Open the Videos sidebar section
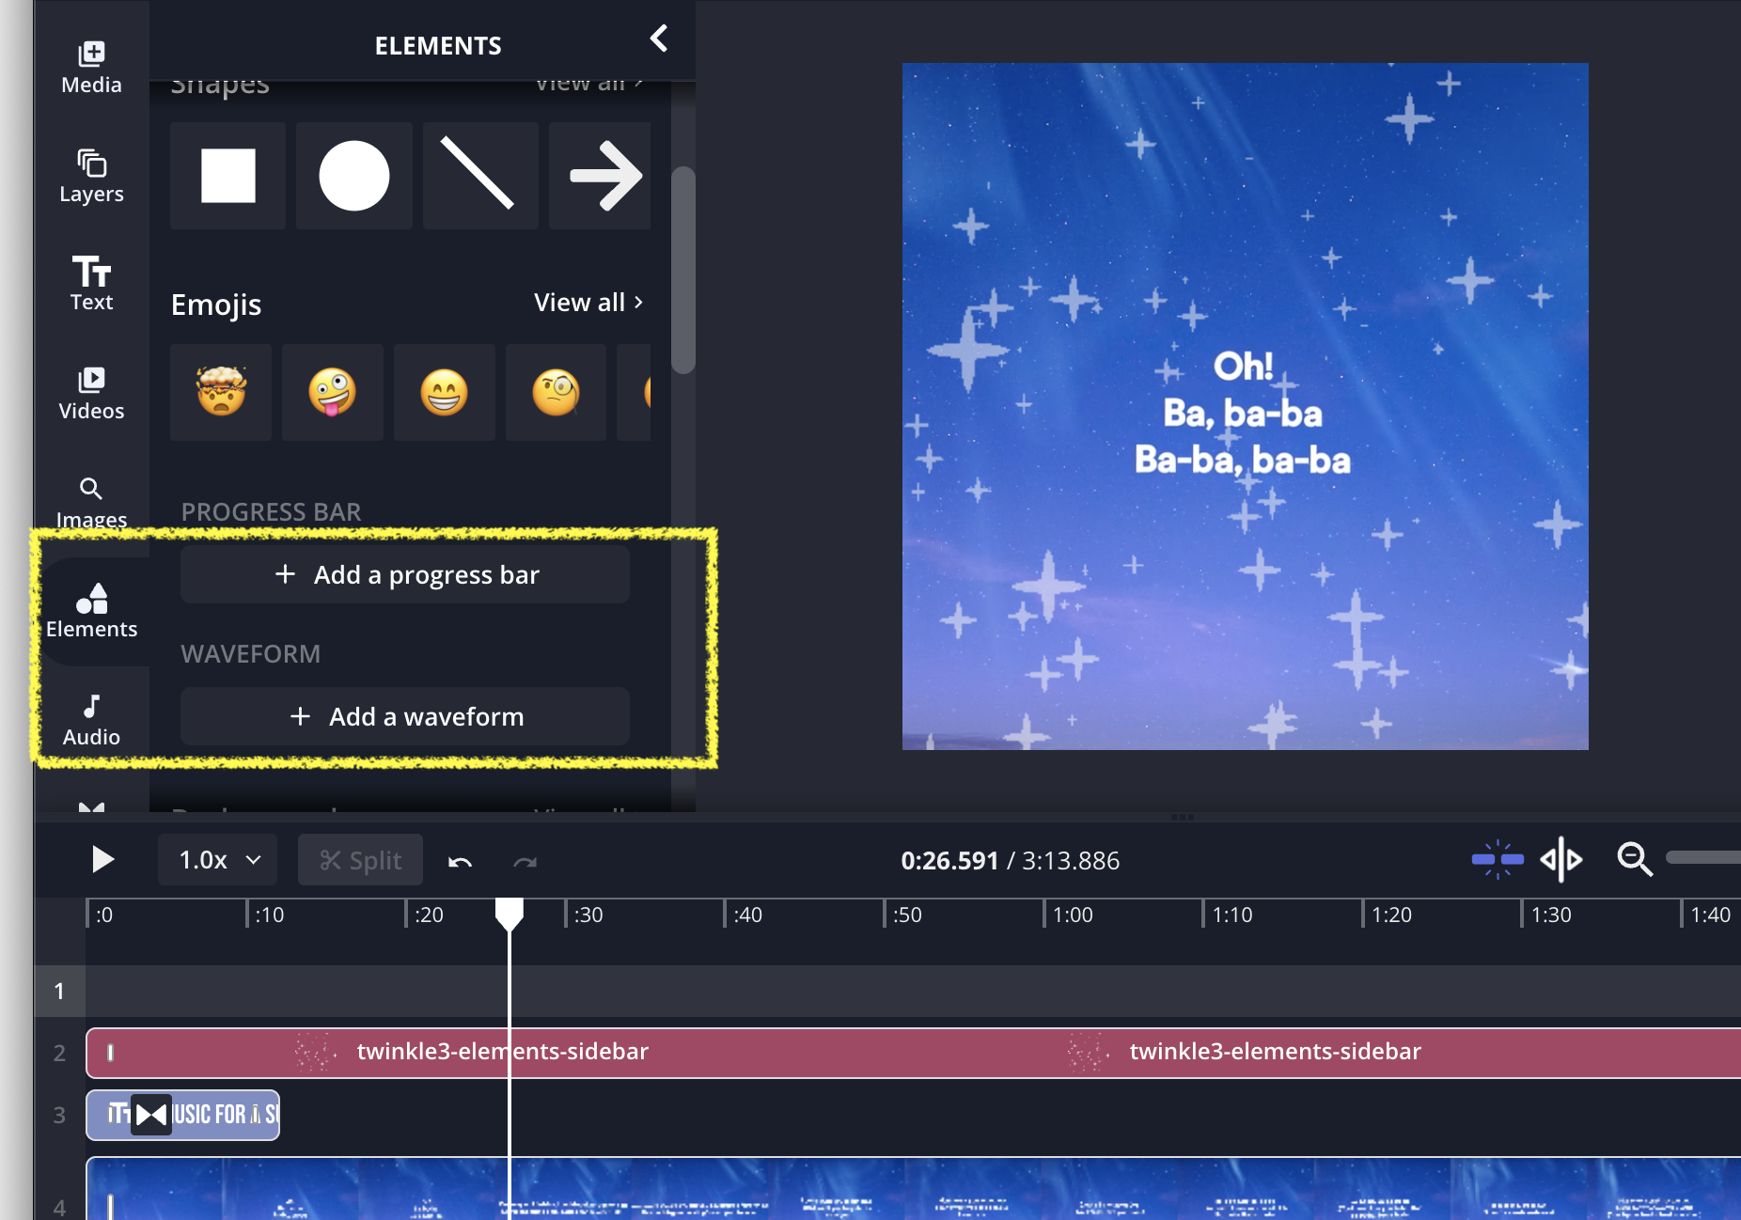The width and height of the screenshot is (1741, 1220). [x=91, y=393]
